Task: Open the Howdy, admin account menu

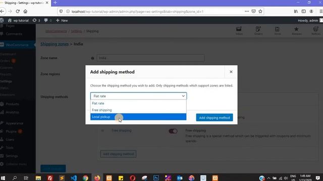Action: pyautogui.click(x=310, y=21)
